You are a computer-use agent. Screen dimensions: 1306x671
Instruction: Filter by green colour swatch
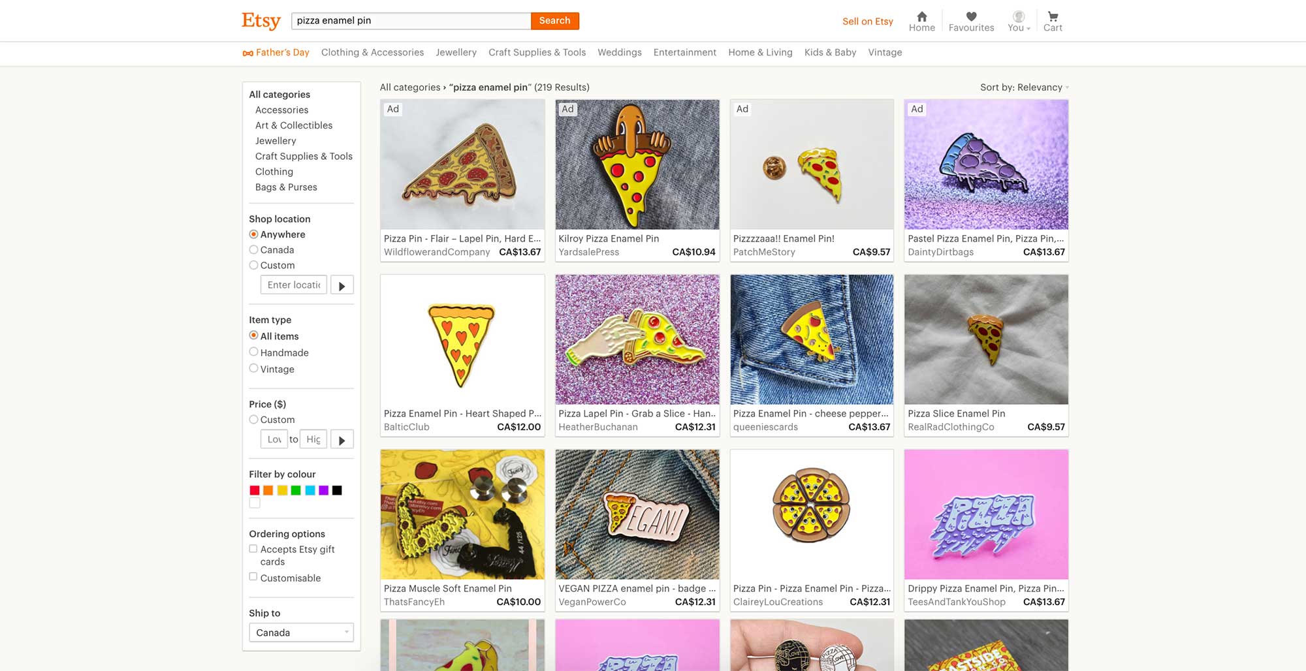[296, 490]
